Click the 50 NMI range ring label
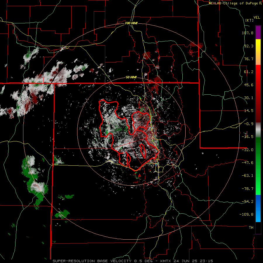The width and height of the screenshot is (263, 263). click(131, 77)
